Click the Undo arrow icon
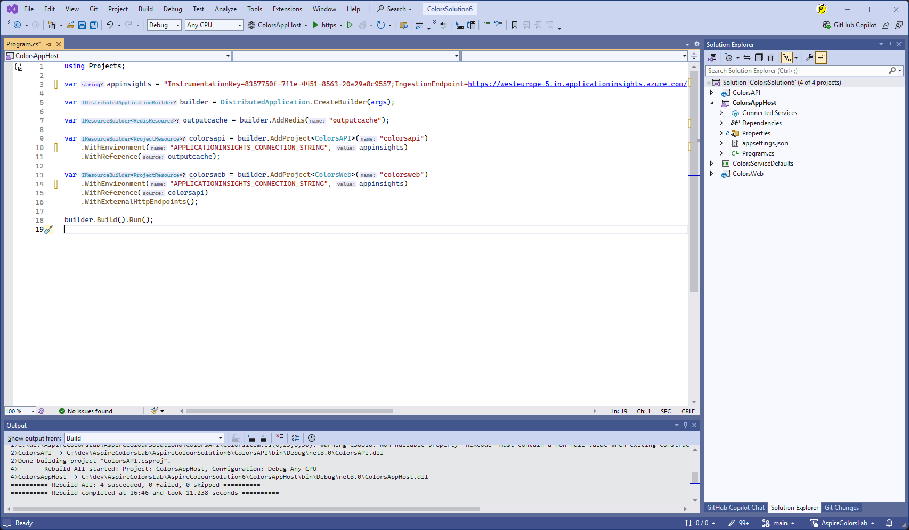Image resolution: width=909 pixels, height=530 pixels. [109, 25]
